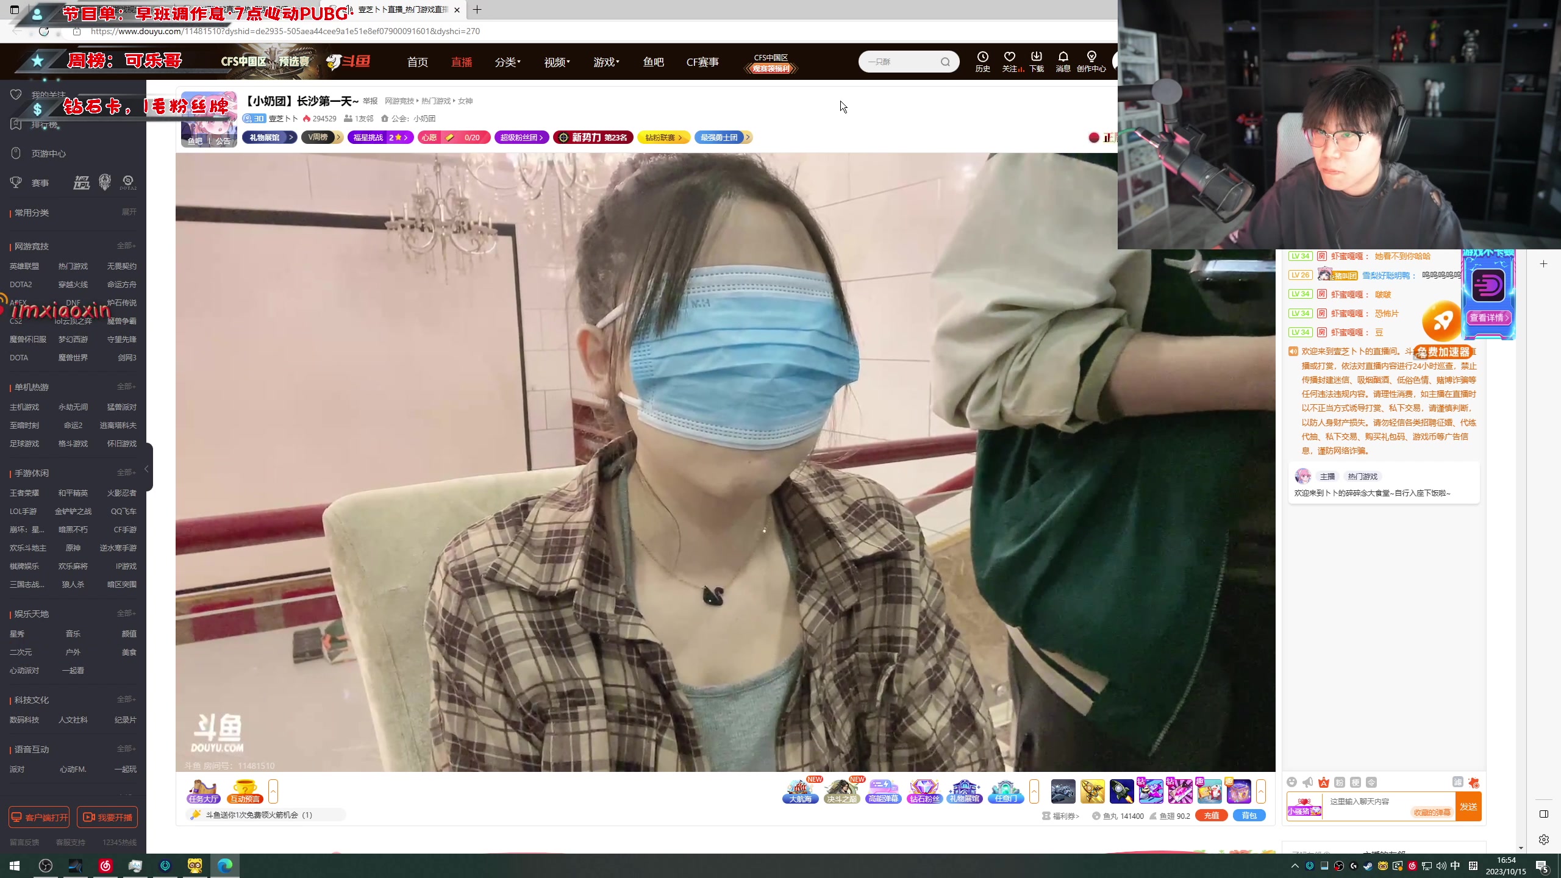The height and width of the screenshot is (878, 1561).
Task: Open the 视频 dropdown menu
Action: coord(555,62)
